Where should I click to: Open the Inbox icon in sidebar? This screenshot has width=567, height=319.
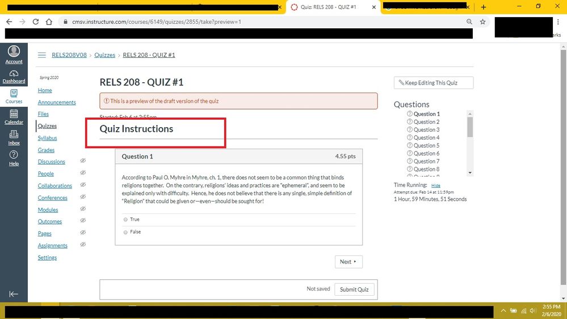[x=14, y=135]
